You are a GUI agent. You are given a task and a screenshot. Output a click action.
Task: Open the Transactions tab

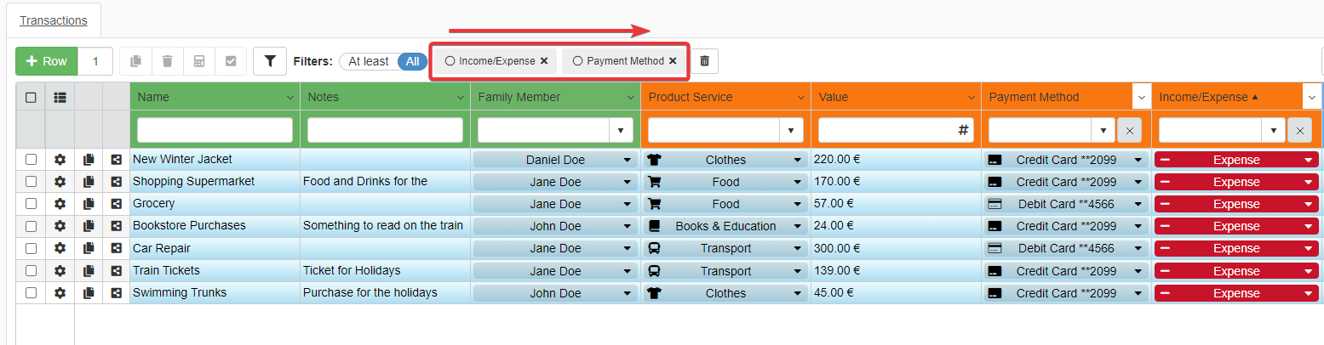point(53,20)
